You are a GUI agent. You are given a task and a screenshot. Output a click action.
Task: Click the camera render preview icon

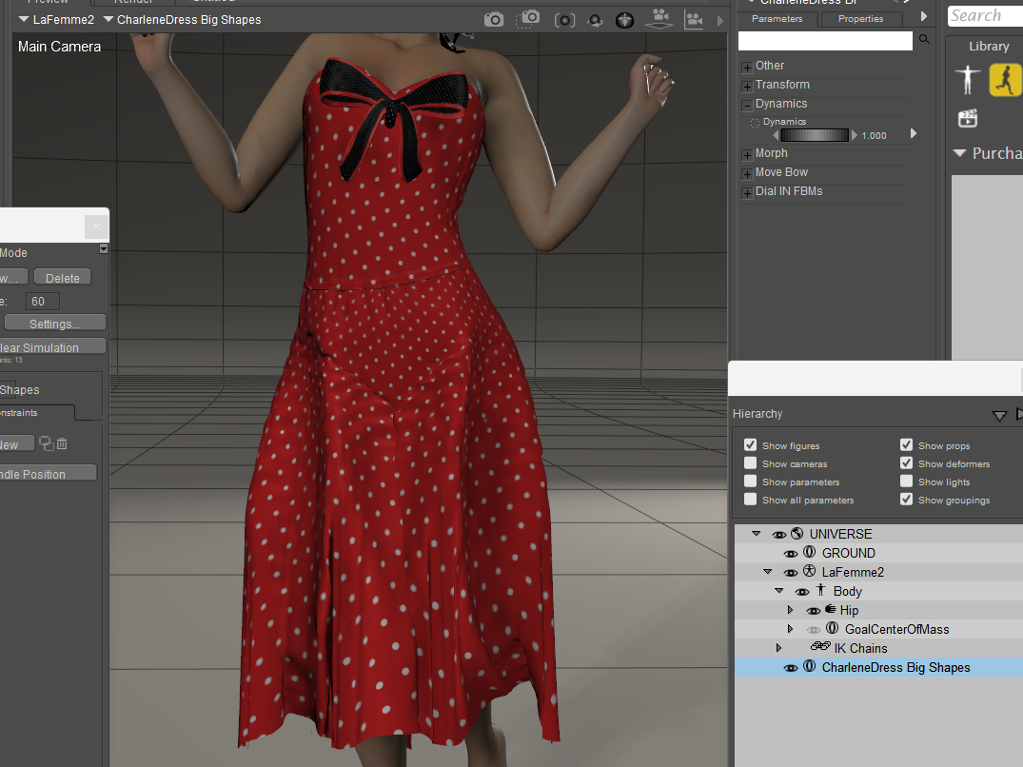pos(494,19)
